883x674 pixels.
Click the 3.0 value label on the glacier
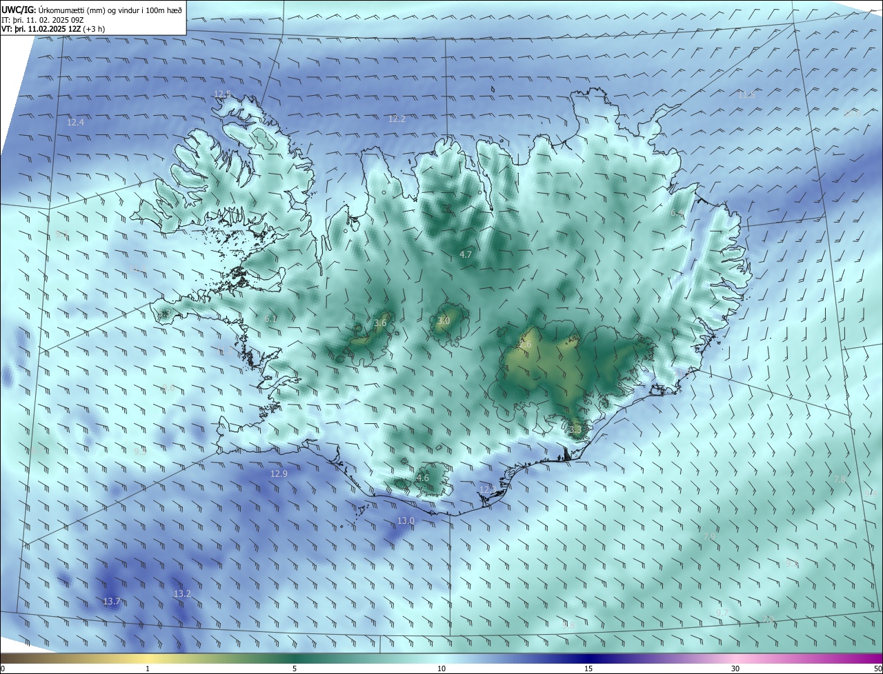(x=444, y=321)
